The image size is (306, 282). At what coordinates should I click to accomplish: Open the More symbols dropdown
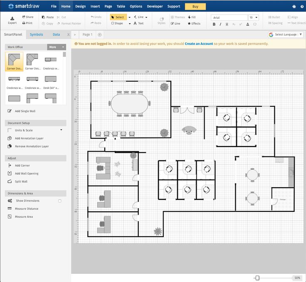coord(57,47)
